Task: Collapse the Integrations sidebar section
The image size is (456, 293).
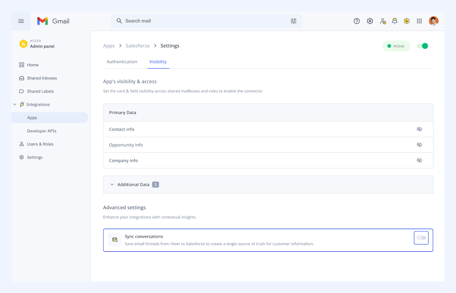Action: point(15,104)
